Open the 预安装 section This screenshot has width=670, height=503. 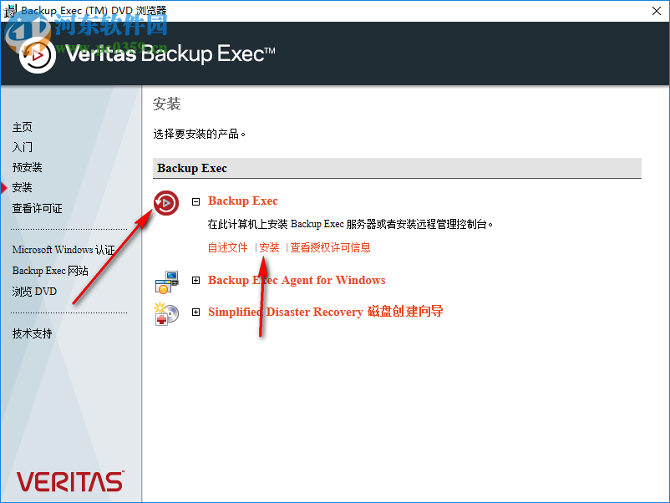tap(27, 167)
